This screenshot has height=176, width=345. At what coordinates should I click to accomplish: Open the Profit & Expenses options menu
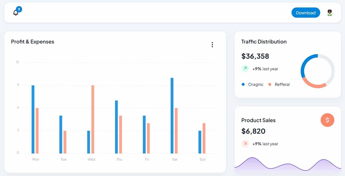click(x=212, y=45)
